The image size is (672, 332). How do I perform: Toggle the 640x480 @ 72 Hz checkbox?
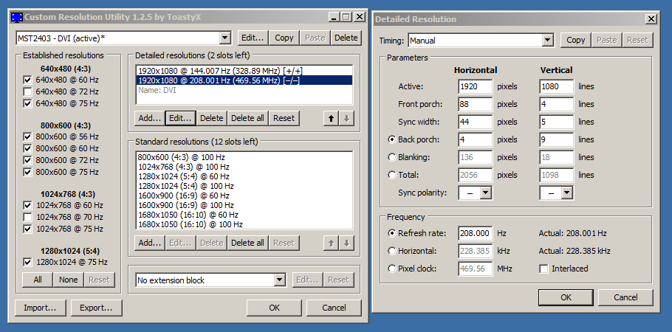pos(27,91)
